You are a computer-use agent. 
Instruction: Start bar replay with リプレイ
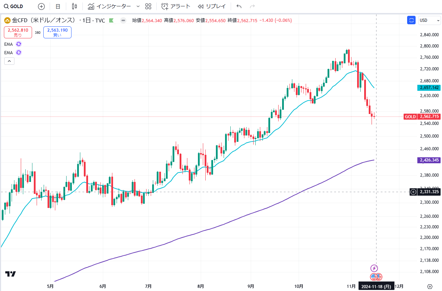[x=212, y=6]
